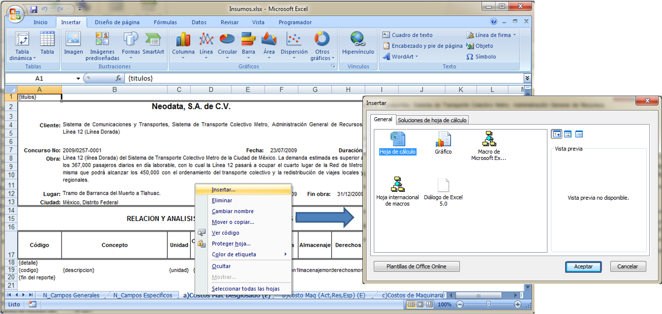Viewport: 662px width, 314px height.
Task: Insert an Objeto from the Texto group
Action: (x=480, y=46)
